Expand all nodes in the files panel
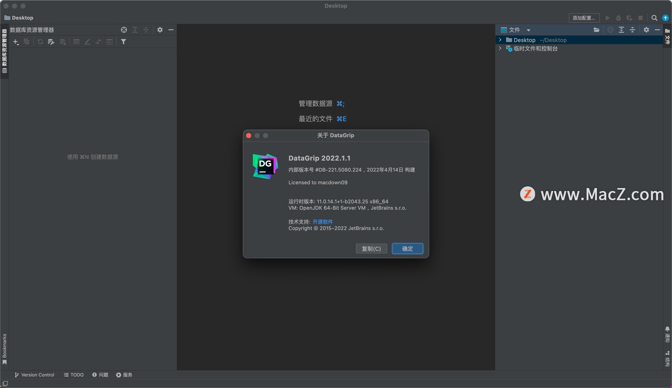Image resolution: width=672 pixels, height=388 pixels. pyautogui.click(x=622, y=30)
